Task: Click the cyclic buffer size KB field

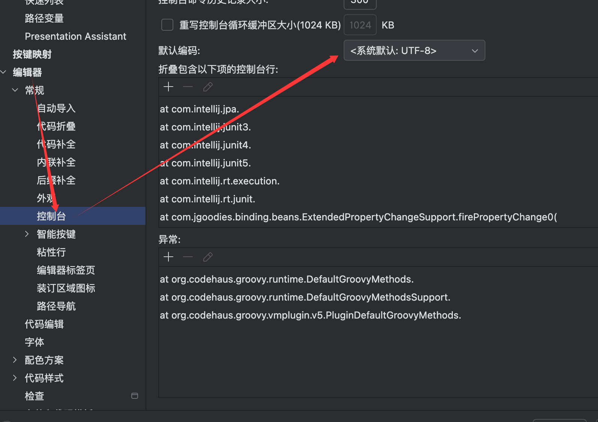Action: 360,25
